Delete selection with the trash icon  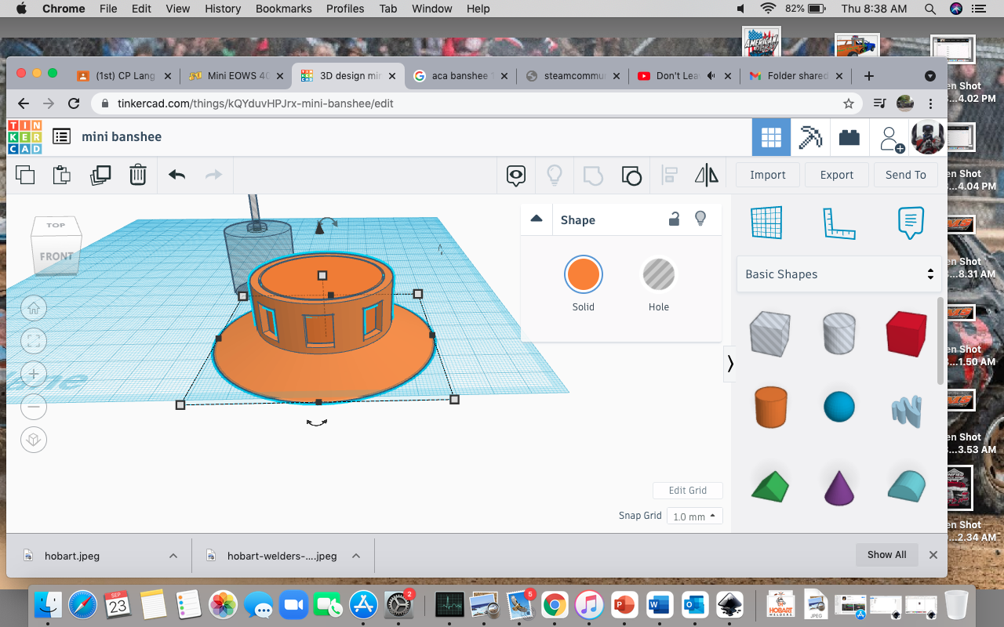[x=138, y=175]
